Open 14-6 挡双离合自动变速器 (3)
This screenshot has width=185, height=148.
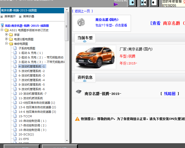(37, 112)
